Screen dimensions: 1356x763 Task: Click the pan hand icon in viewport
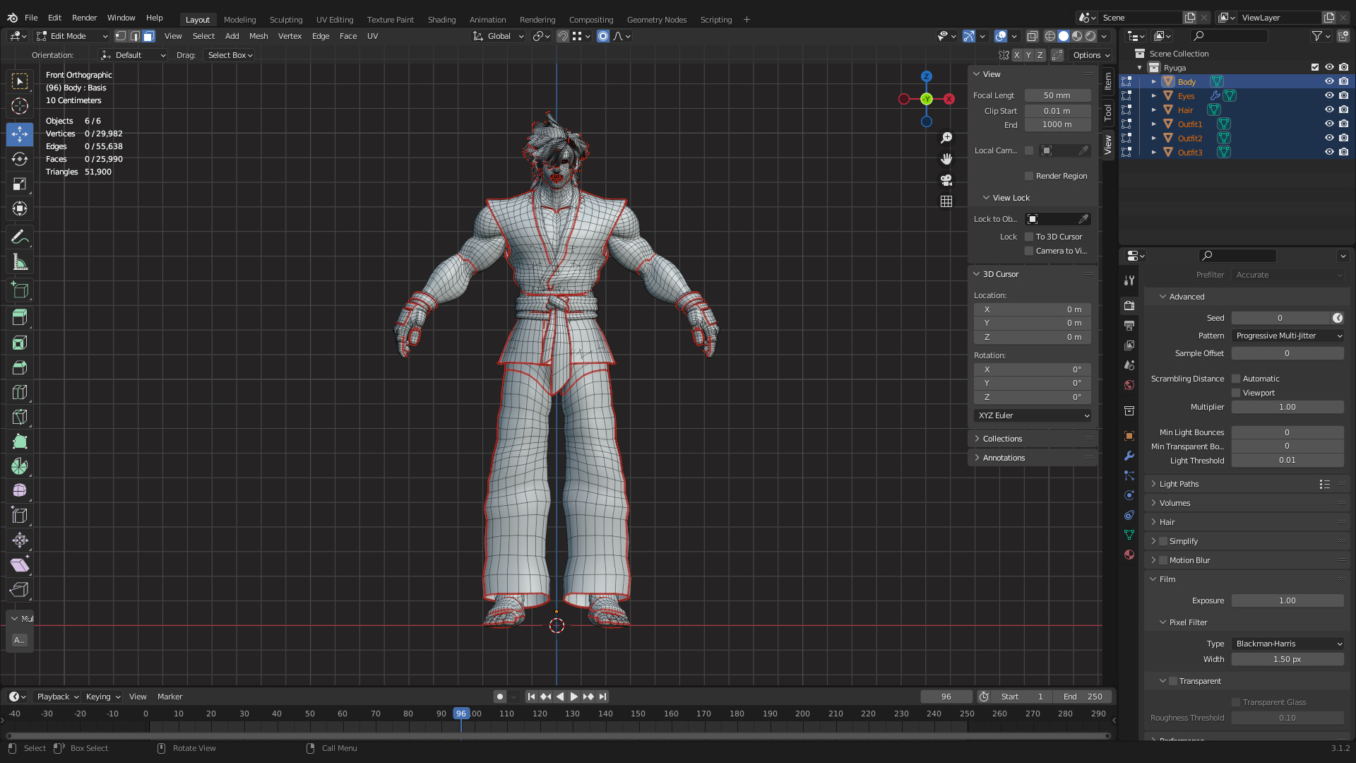tap(946, 159)
